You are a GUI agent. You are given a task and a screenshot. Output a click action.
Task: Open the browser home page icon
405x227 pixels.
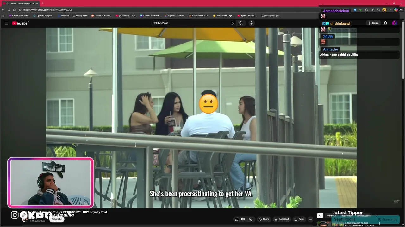14,10
